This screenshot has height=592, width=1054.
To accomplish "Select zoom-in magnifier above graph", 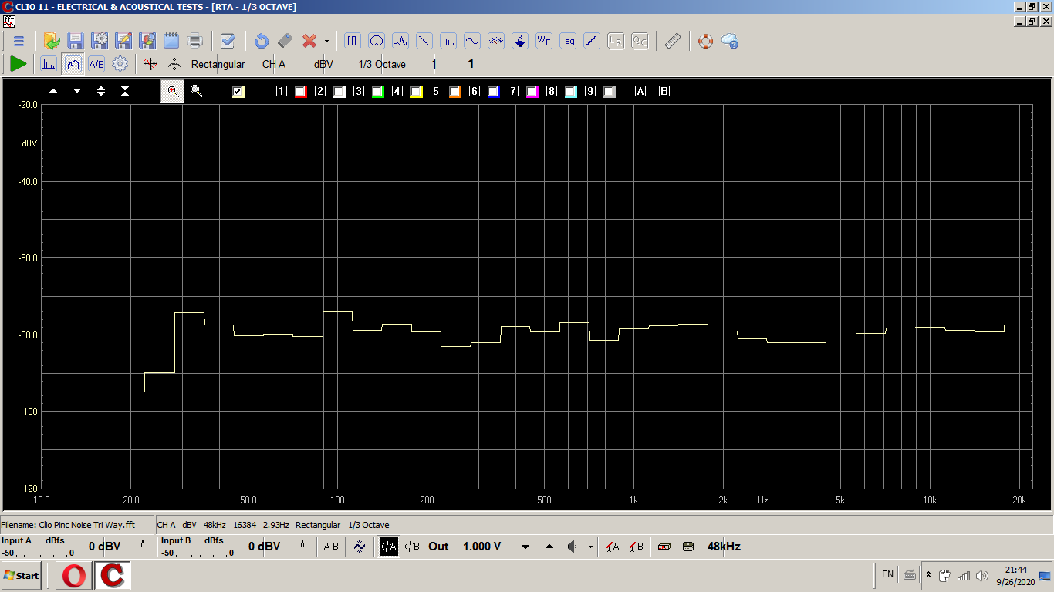I will coord(172,91).
